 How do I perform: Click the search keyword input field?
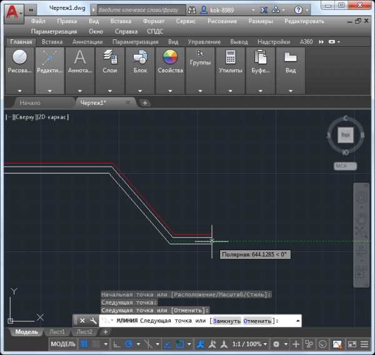[141, 10]
